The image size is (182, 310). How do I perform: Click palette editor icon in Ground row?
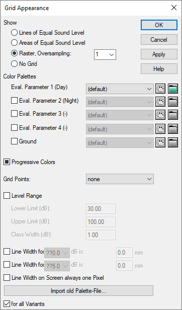160,142
